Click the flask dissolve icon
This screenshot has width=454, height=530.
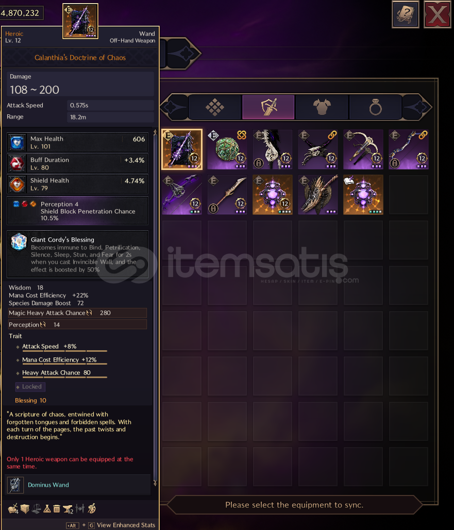pos(47,508)
